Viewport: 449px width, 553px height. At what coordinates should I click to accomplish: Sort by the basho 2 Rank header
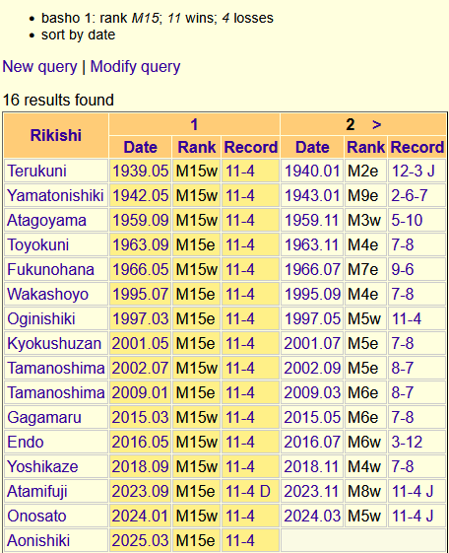click(x=366, y=147)
